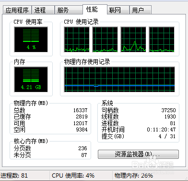Select the 句柄数 value 37250
Screen dimensions: 188x181
(168, 110)
